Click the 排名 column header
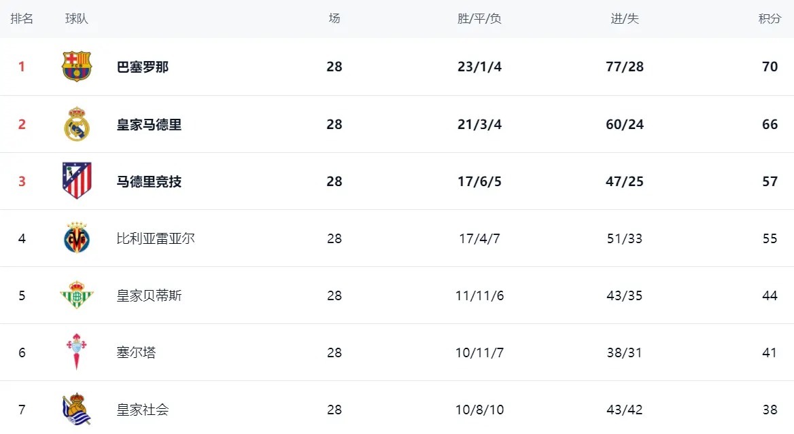Image resolution: width=794 pixels, height=434 pixels. (22, 19)
